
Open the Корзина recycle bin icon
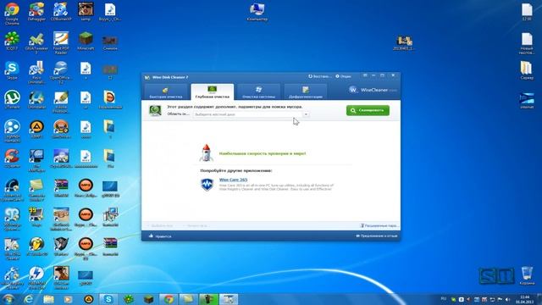click(x=527, y=275)
